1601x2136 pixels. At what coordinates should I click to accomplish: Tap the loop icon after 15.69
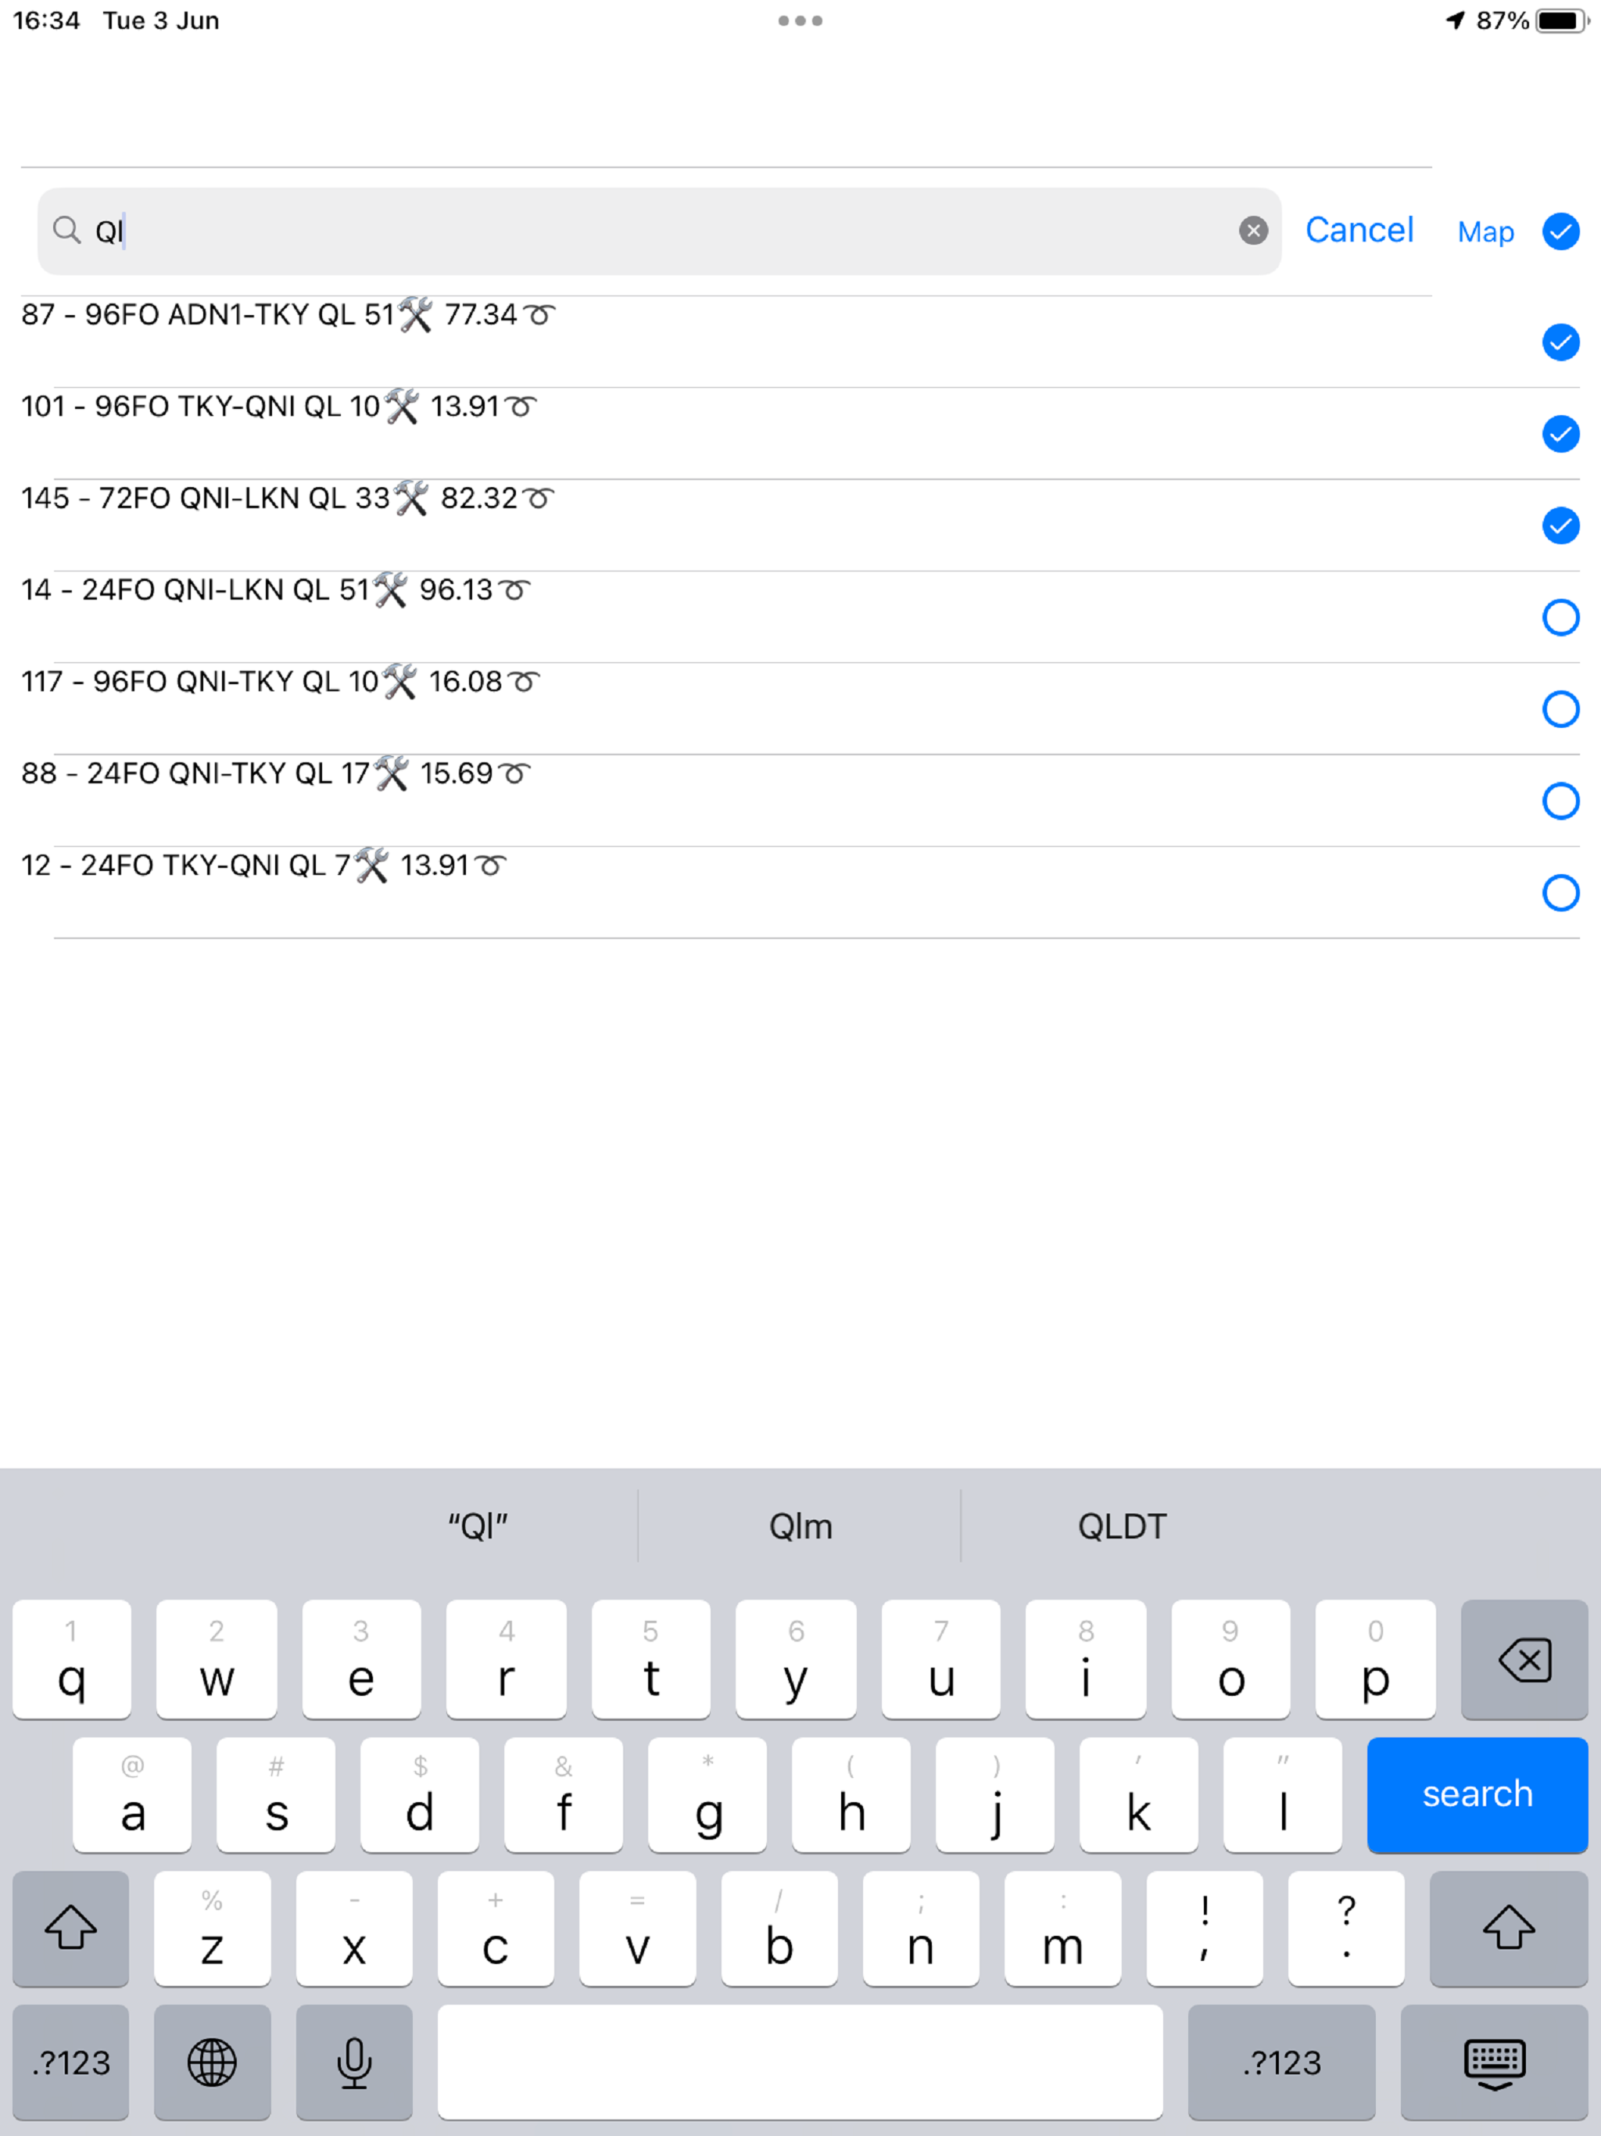(514, 773)
